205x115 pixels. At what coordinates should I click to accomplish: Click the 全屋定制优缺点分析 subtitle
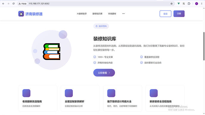[74, 106]
